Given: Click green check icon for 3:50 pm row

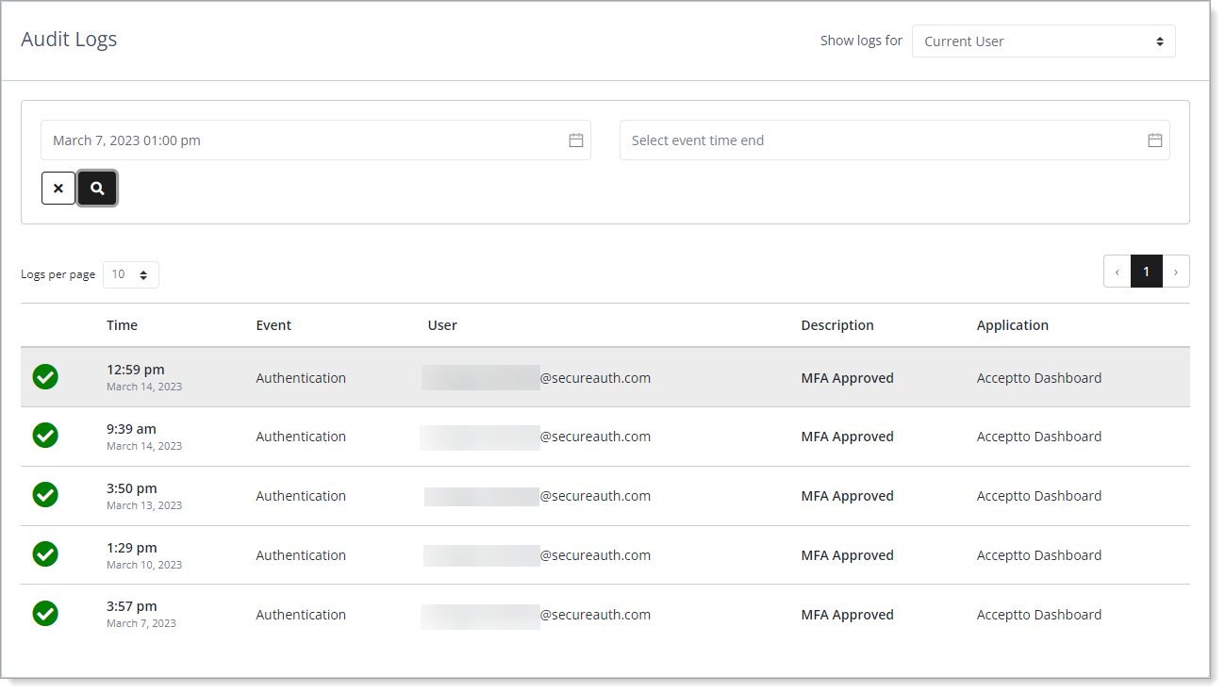Looking at the screenshot, I should (45, 495).
